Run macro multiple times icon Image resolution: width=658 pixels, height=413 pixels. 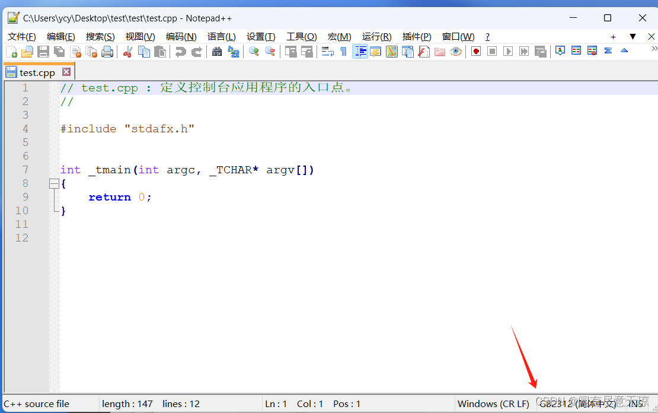524,51
